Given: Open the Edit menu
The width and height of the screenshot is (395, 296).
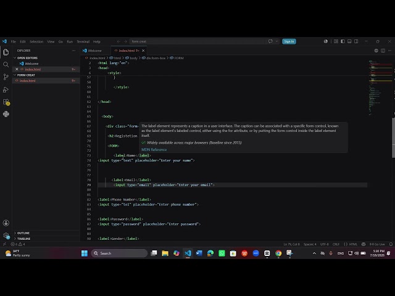Looking at the screenshot, I should pyautogui.click(x=23, y=41).
